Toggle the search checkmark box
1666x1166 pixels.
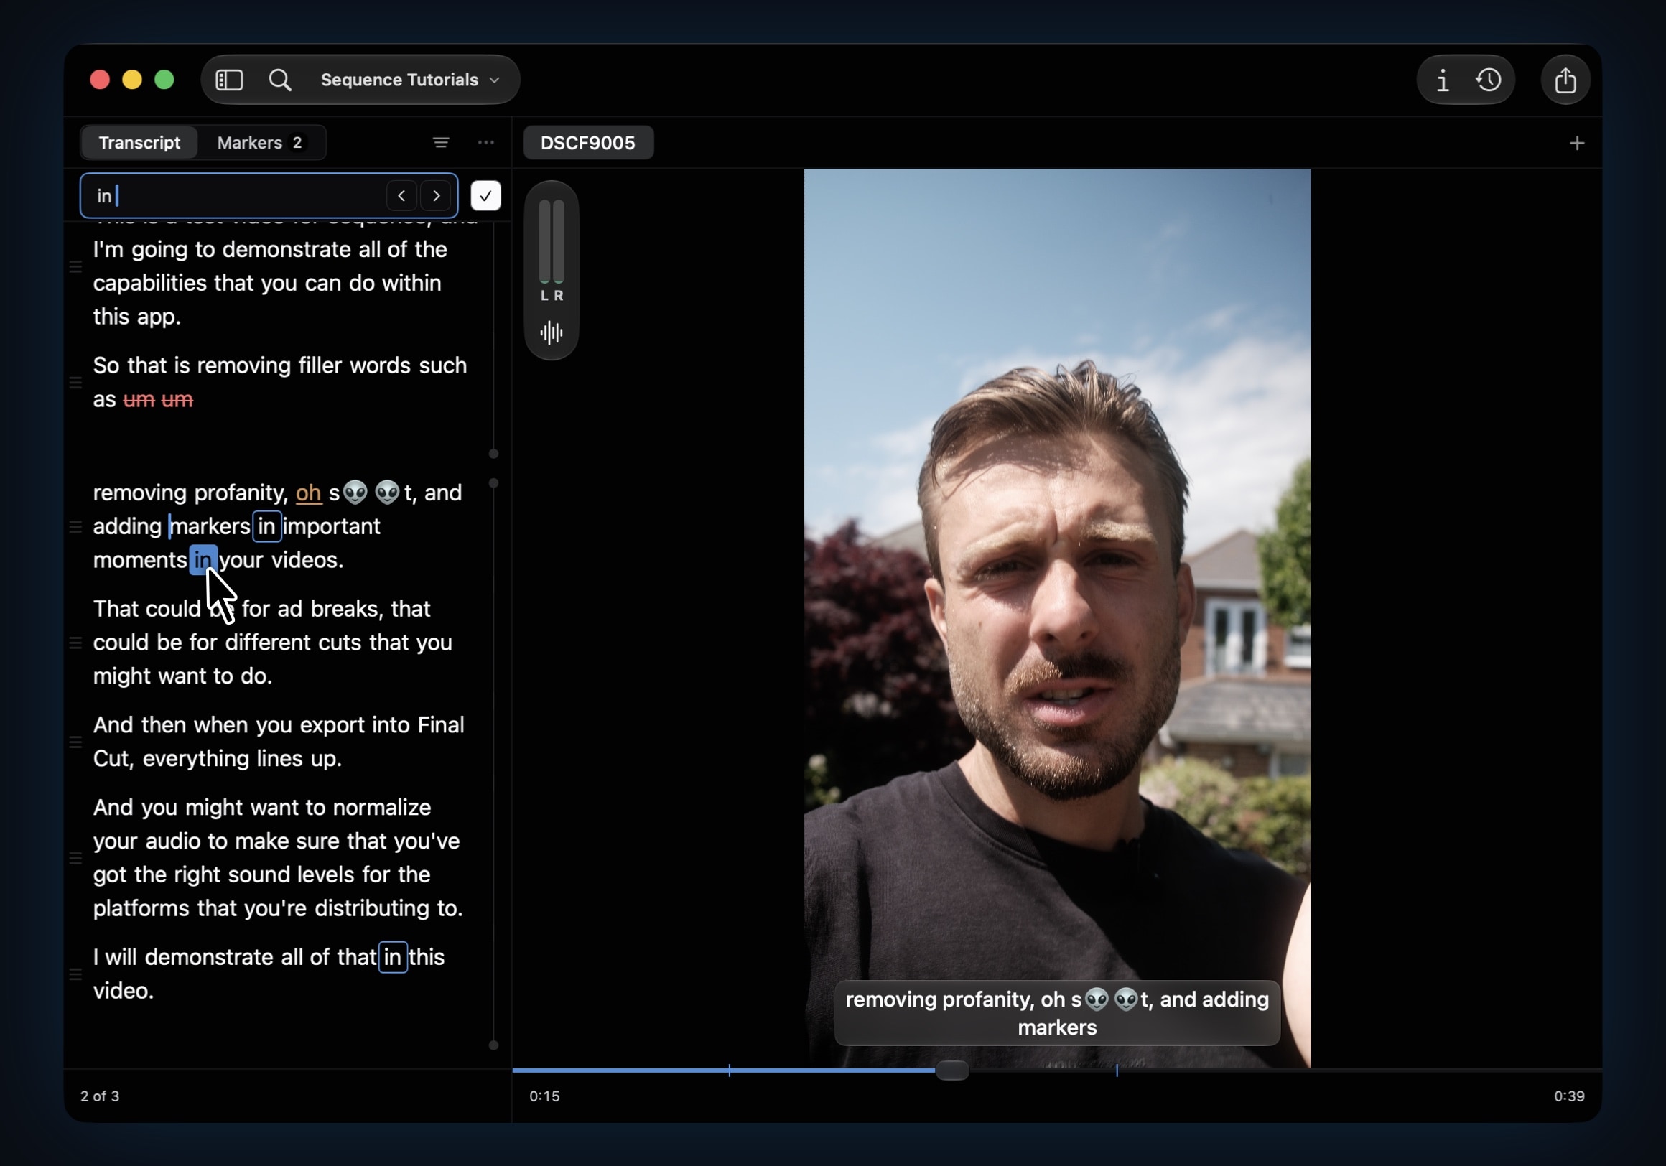(485, 196)
